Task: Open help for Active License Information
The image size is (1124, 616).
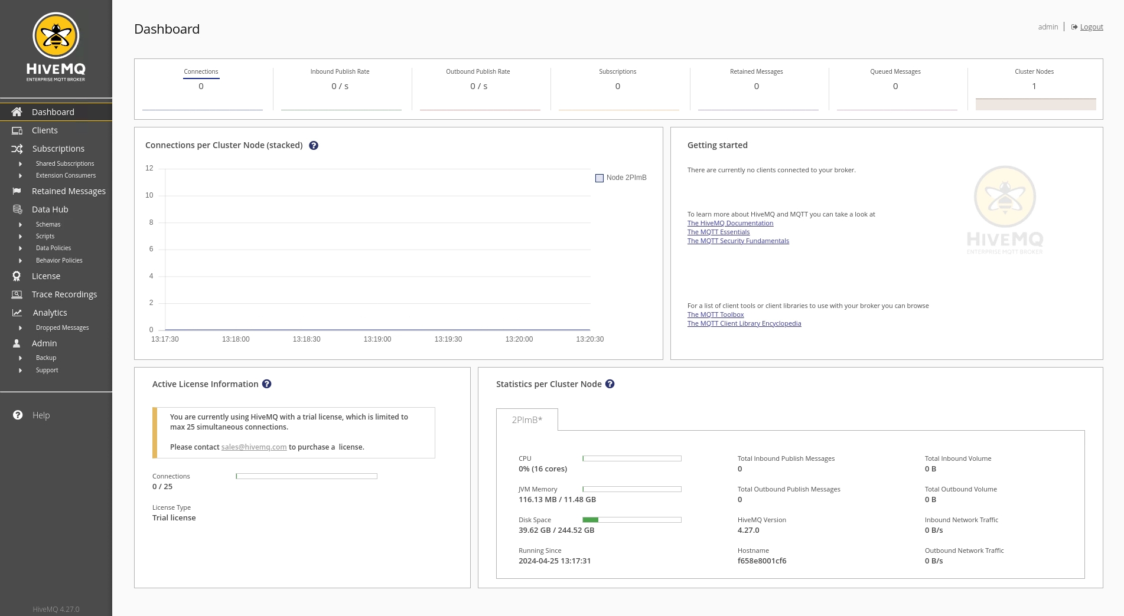Action: pyautogui.click(x=267, y=384)
